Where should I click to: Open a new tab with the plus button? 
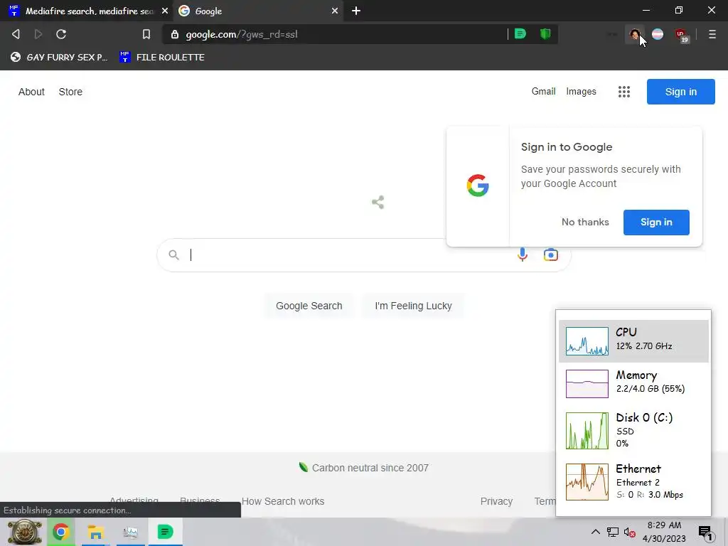(356, 11)
